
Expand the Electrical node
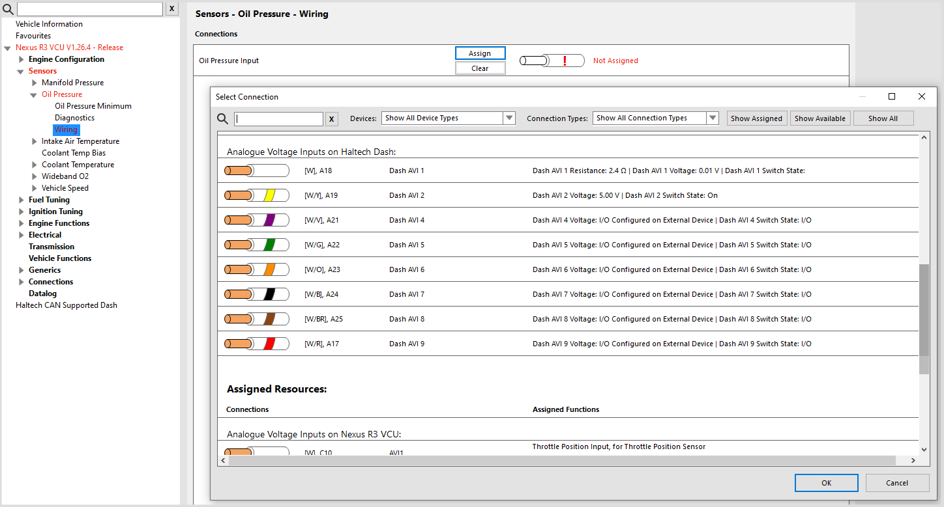21,235
